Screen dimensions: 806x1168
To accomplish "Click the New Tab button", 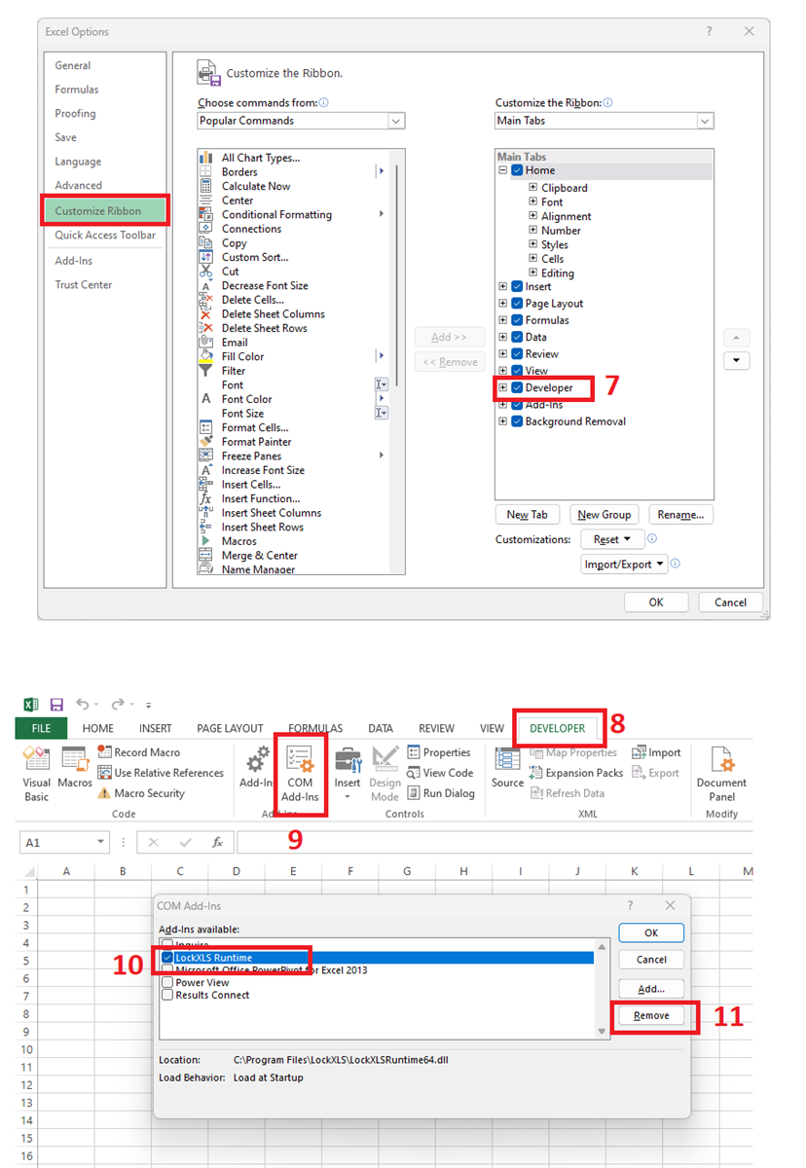I will click(x=528, y=515).
